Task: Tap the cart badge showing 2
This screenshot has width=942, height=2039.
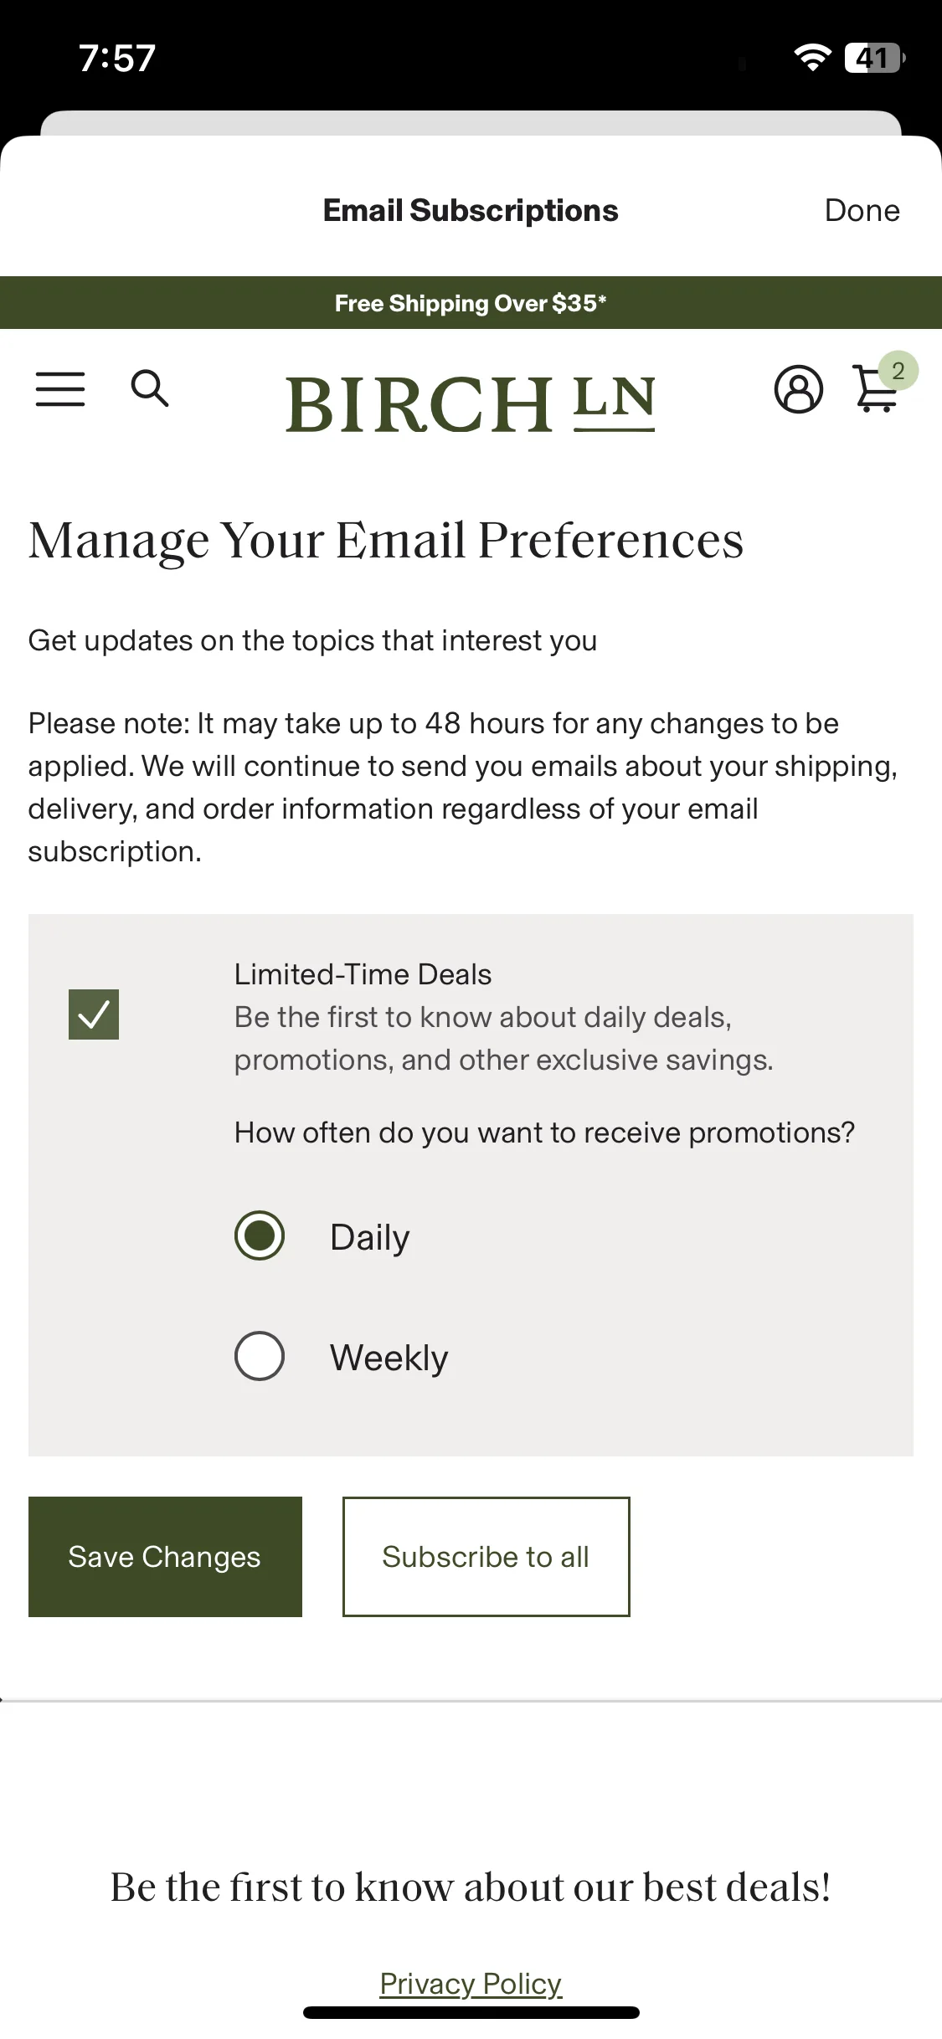Action: coord(898,371)
